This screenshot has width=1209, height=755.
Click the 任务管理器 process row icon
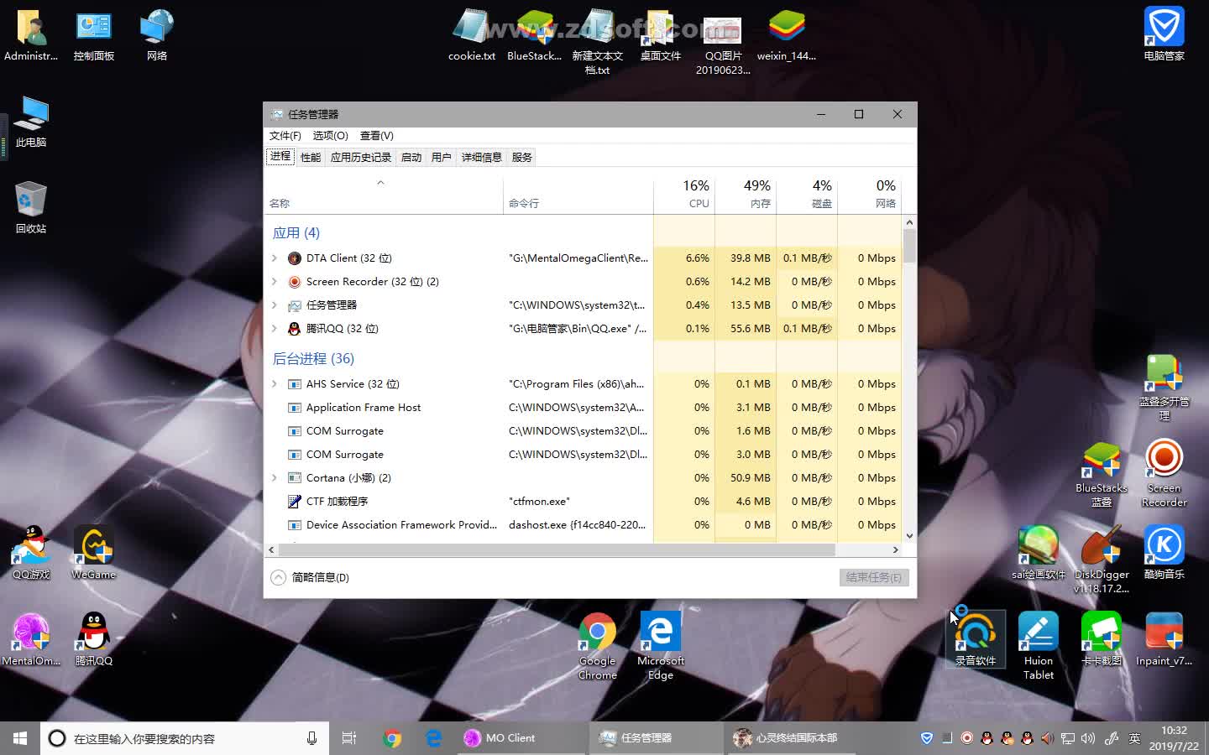click(x=295, y=305)
